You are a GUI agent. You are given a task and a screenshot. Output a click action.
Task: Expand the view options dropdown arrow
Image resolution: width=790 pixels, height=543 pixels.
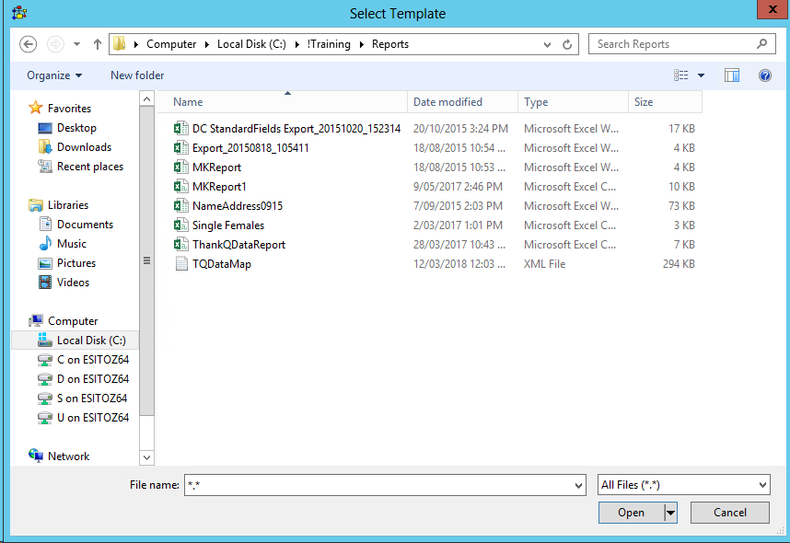(701, 75)
